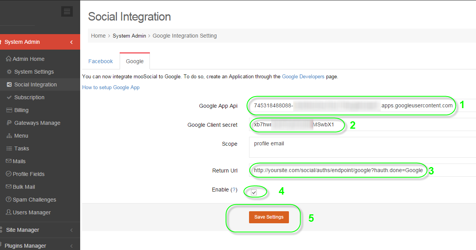The height and width of the screenshot is (250, 476).
Task: Select the Google tab
Action: pyautogui.click(x=135, y=61)
